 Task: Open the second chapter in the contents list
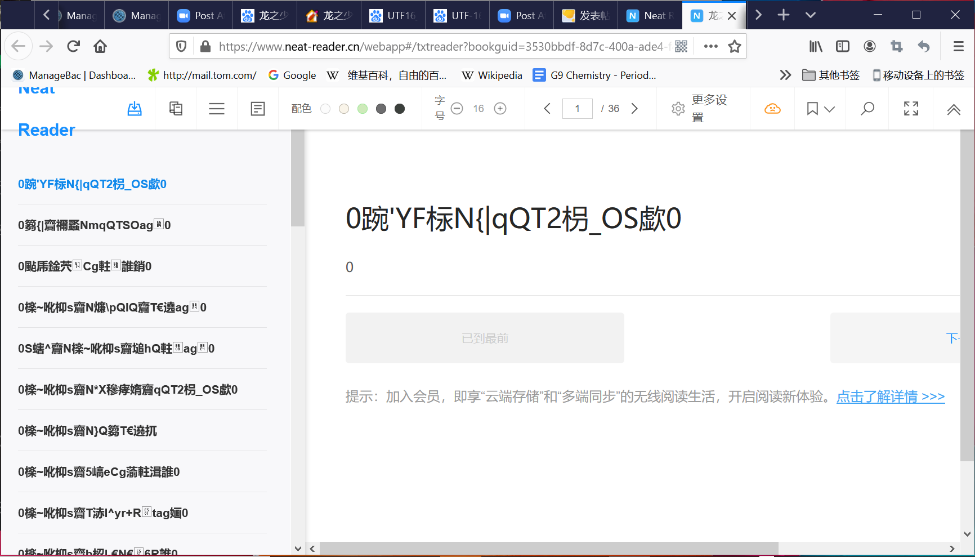tap(95, 225)
